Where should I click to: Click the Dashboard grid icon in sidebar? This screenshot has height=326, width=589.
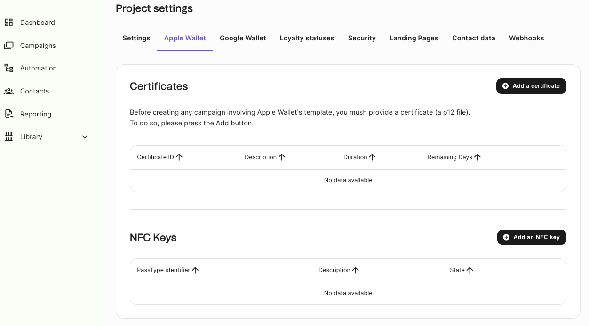(x=9, y=23)
